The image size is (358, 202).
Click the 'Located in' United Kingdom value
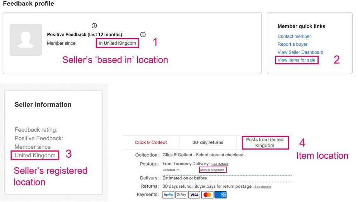[x=213, y=170]
